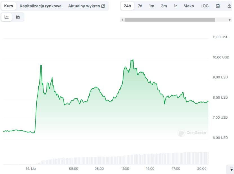Viewport: 234px width, 174px height.
Task: Choose the 3m time range
Action: point(164,6)
